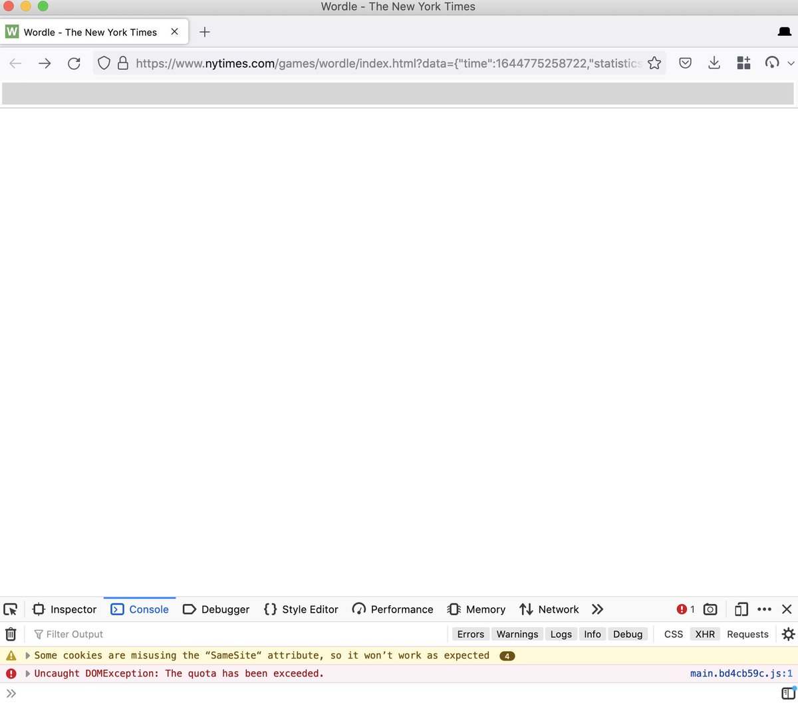Screen dimensions: 798x721
Task: Open console settings gear
Action: 788,634
